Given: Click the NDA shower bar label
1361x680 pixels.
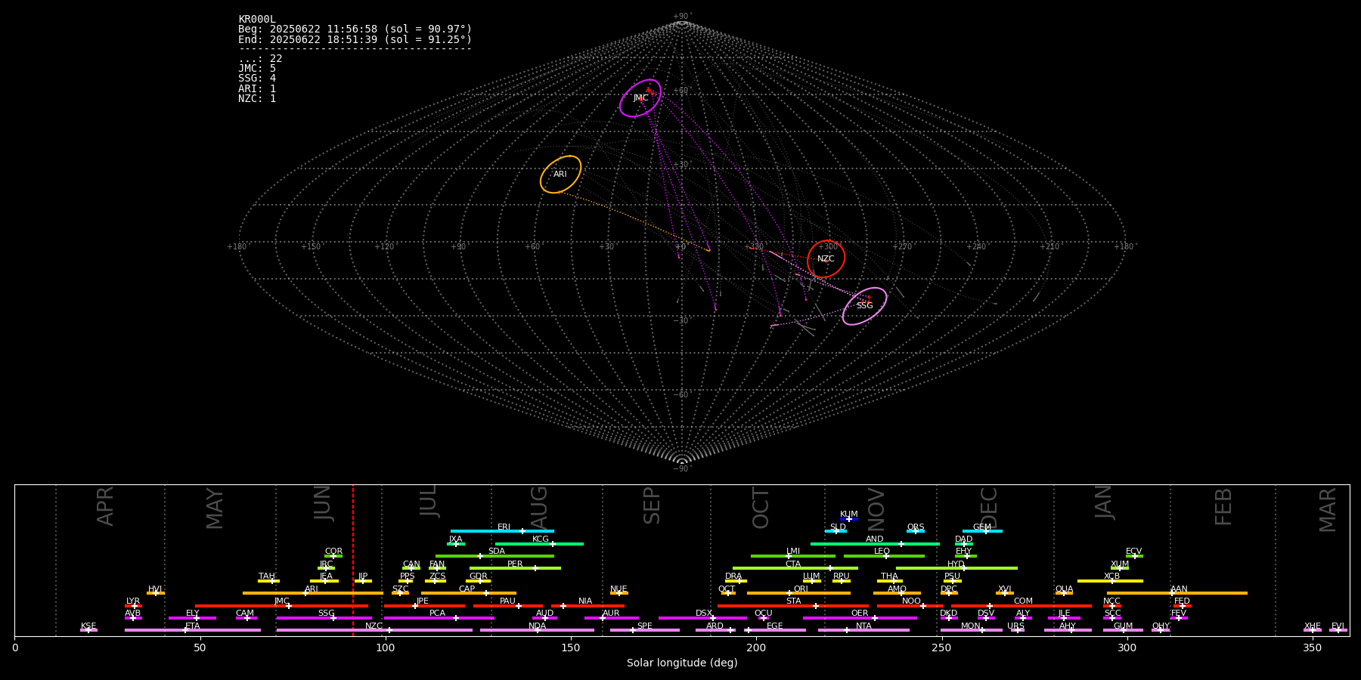Looking at the screenshot, I should point(537,626).
